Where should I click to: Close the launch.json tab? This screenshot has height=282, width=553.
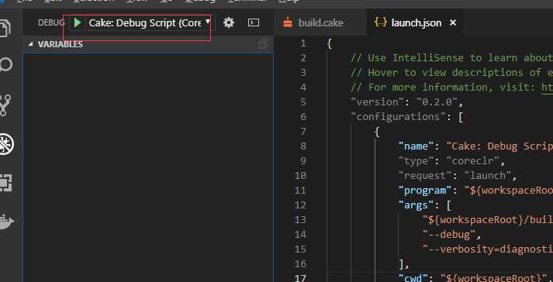click(453, 23)
